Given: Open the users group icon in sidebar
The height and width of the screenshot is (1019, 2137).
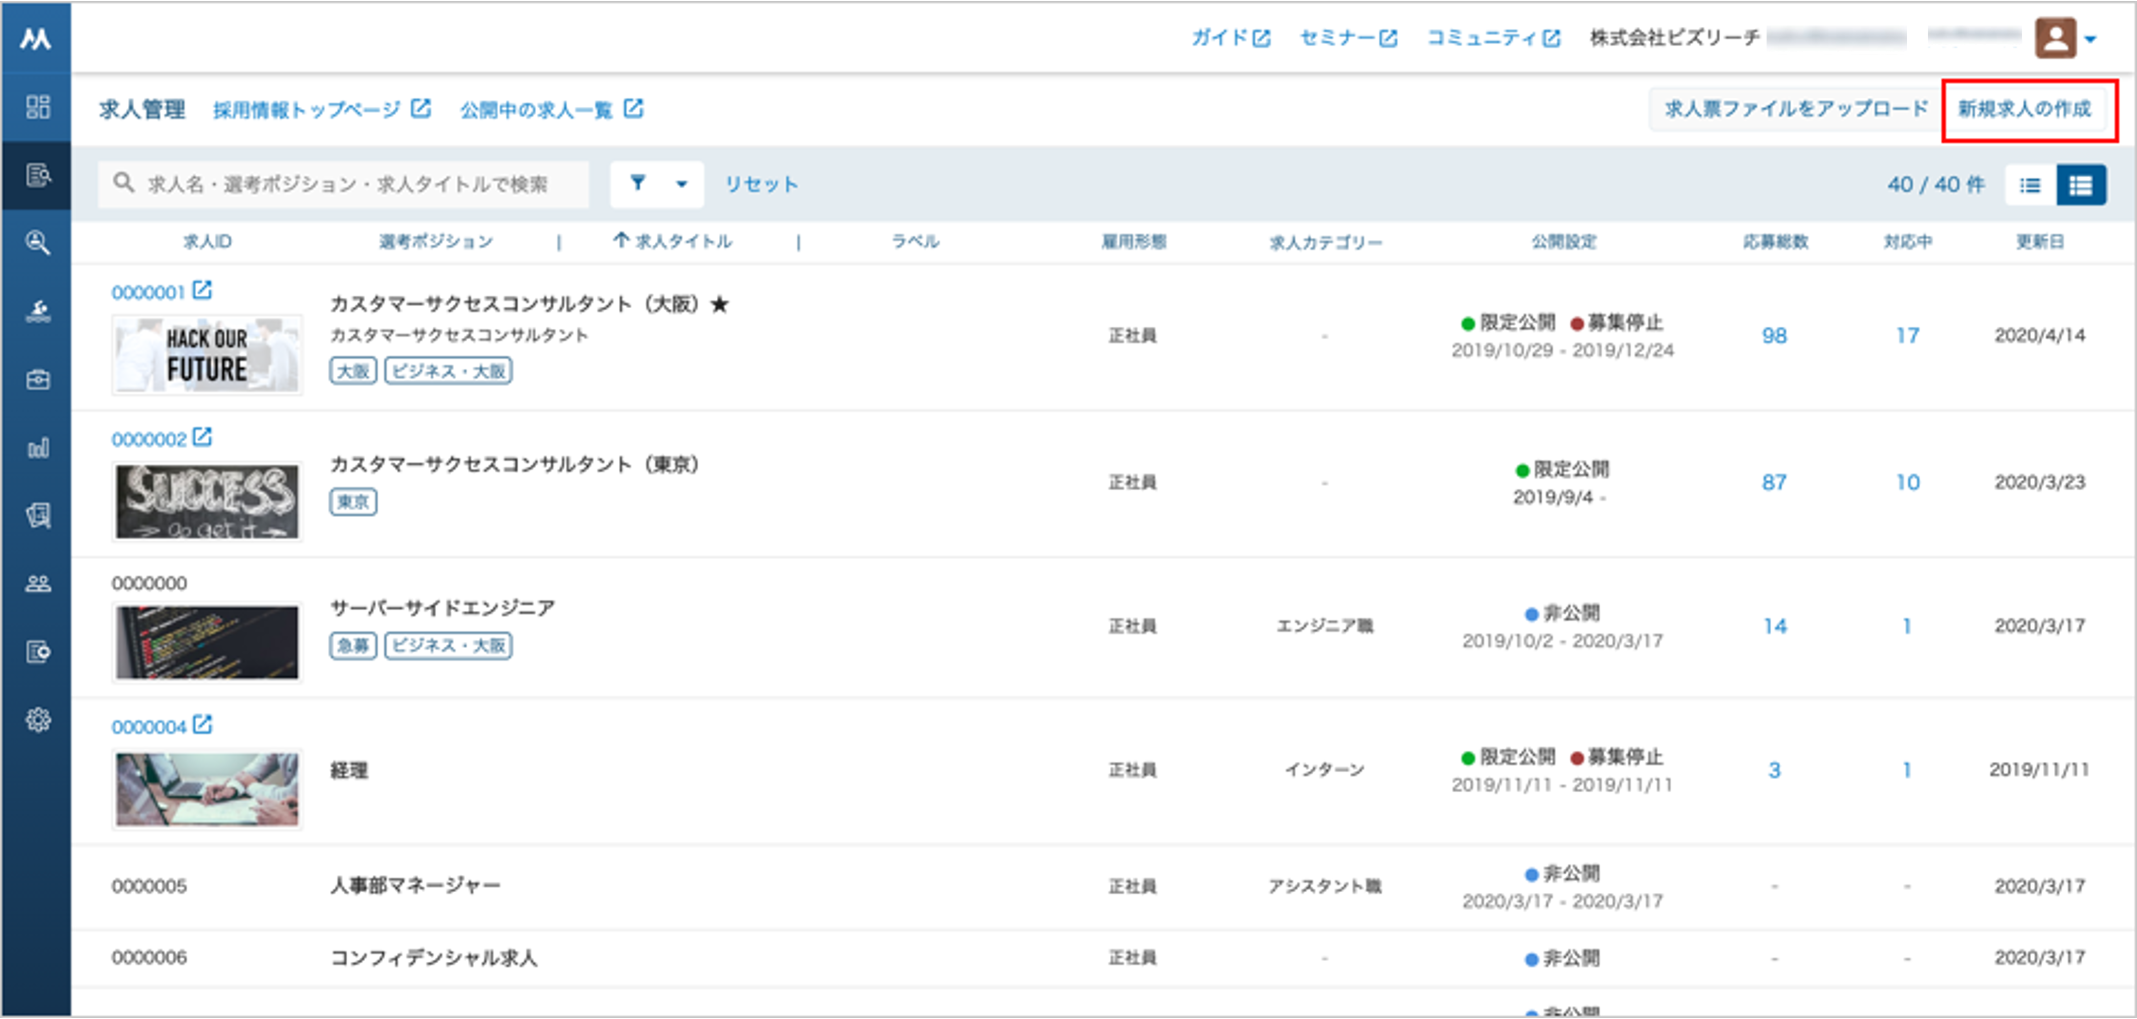Looking at the screenshot, I should coord(37,584).
